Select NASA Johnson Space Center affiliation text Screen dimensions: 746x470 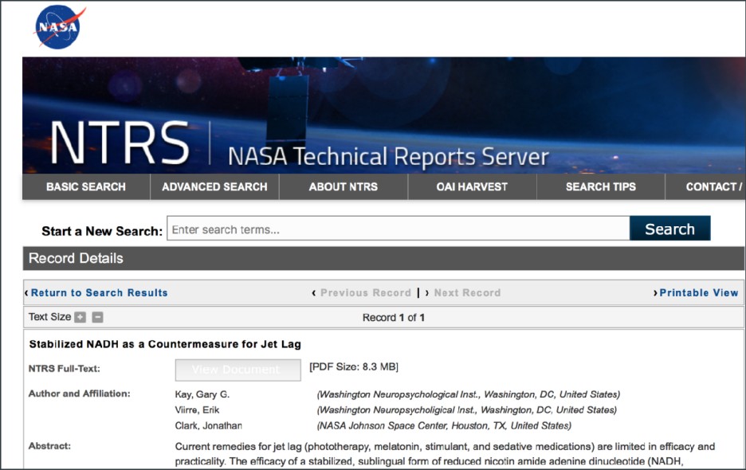coord(444,425)
